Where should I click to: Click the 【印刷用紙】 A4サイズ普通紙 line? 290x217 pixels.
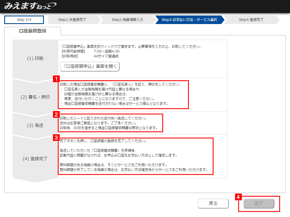click(90, 56)
